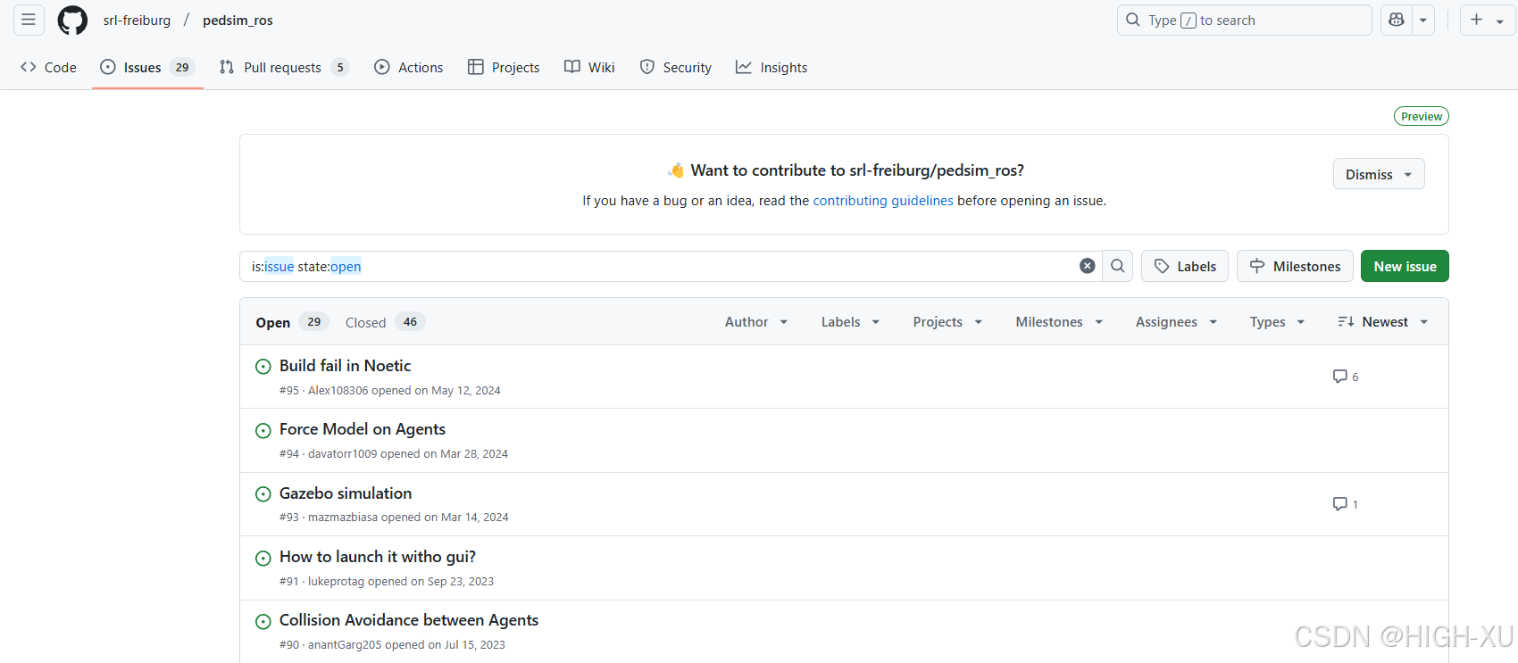
Task: Switch to the Projects tab
Action: [504, 67]
